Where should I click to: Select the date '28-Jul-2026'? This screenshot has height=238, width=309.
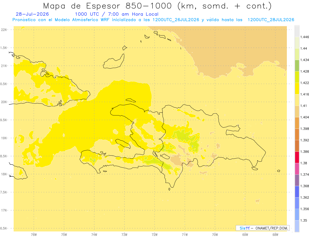32,14
